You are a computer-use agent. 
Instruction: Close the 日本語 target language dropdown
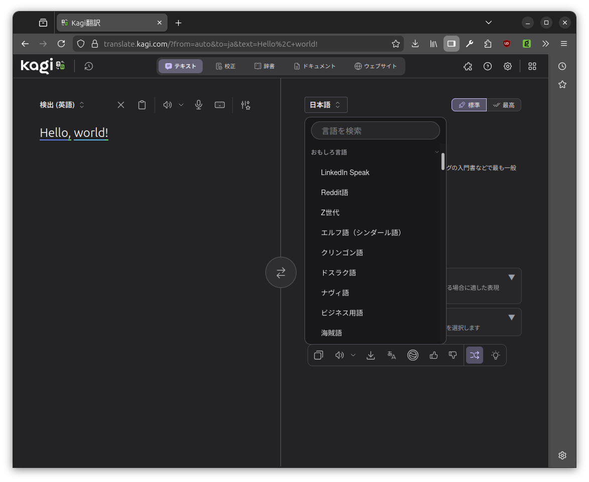tap(326, 105)
